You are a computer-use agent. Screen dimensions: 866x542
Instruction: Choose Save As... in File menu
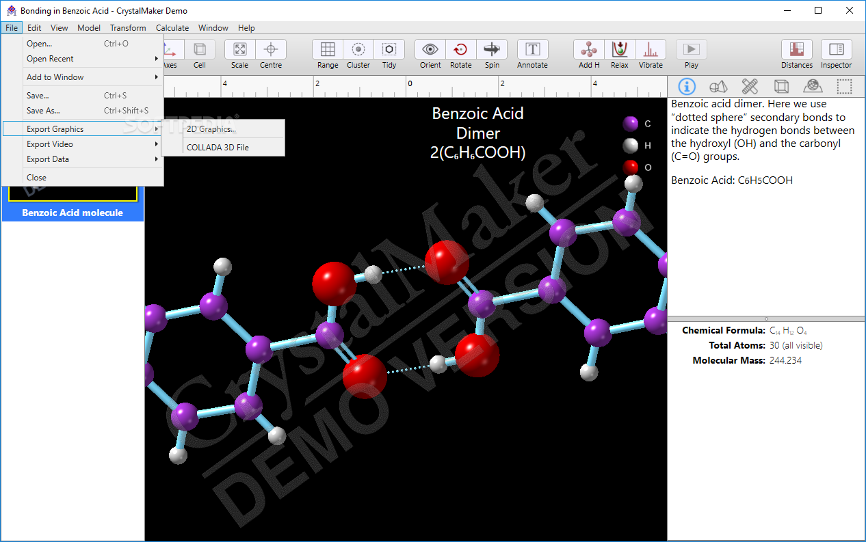(82, 111)
